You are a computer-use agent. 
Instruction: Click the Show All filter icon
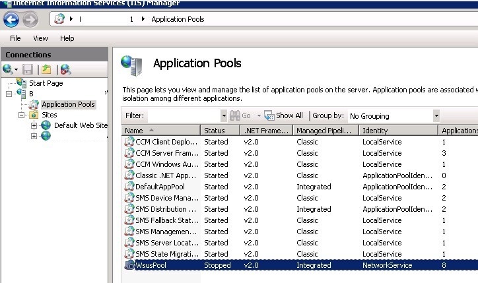coord(269,115)
